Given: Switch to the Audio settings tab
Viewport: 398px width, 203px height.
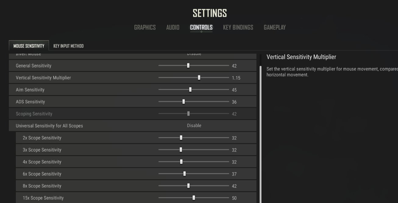Looking at the screenshot, I should click(173, 27).
